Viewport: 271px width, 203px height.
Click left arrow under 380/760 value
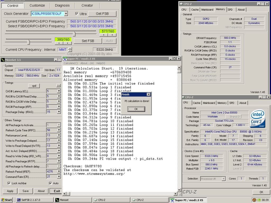(59, 43)
